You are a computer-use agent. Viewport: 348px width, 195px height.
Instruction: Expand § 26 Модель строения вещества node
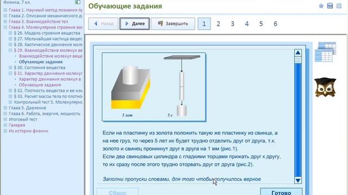10,33
